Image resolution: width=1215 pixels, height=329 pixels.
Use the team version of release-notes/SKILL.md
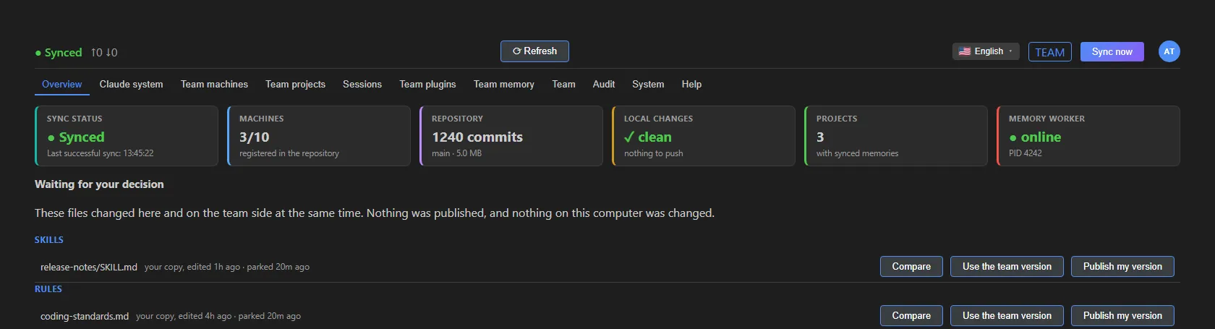1007,267
